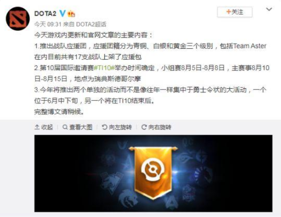The height and width of the screenshot is (217, 281).
Task: Open the #TI10# hashtag topic
Action: (104, 68)
